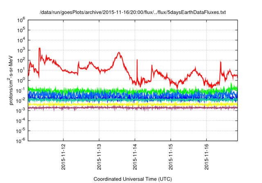Click the x-axis label 'Coordinated Universal Time (UTC)'
The image size is (262, 183).
coord(133,179)
